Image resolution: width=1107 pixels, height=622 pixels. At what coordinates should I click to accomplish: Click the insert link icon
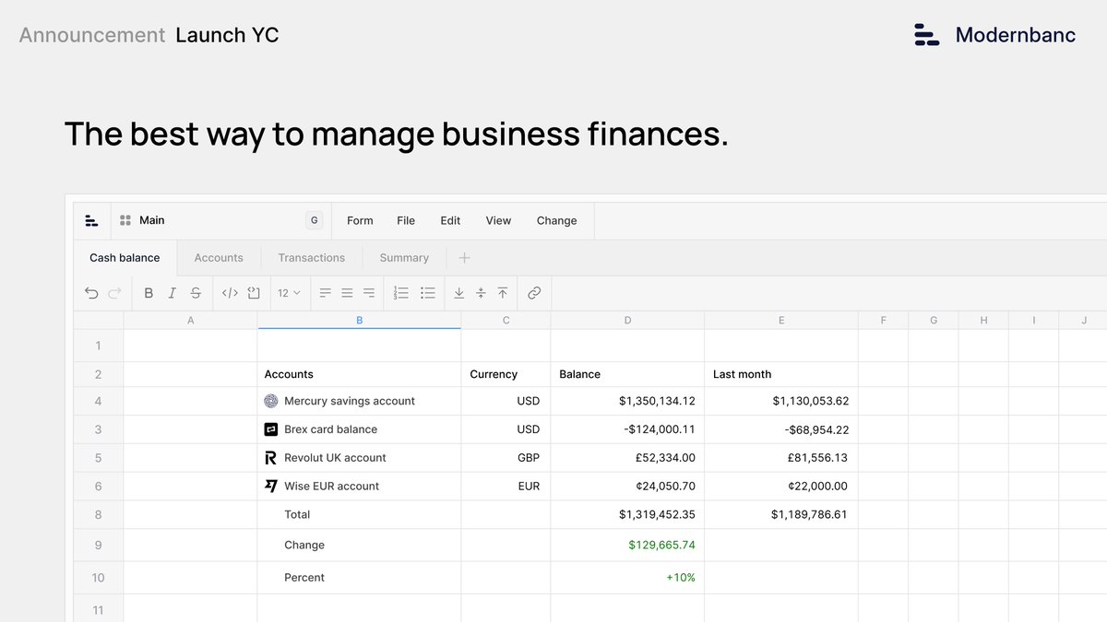click(x=534, y=293)
